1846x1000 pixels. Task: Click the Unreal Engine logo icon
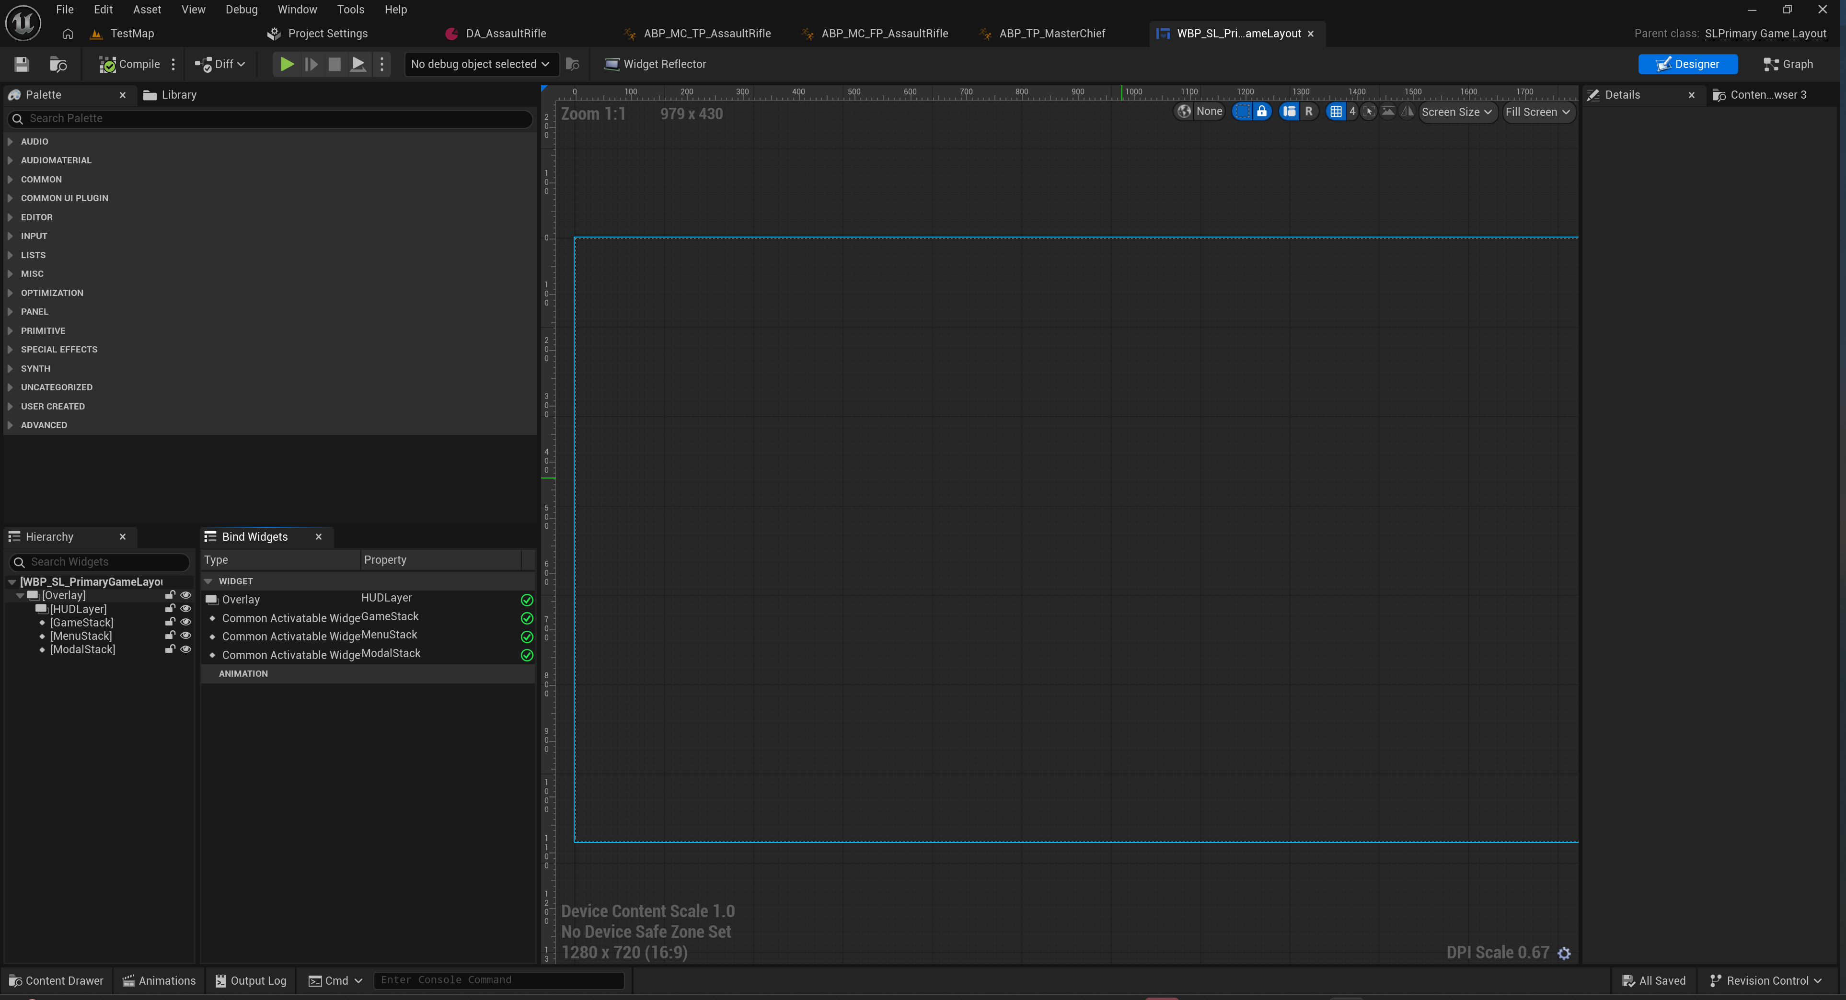click(x=23, y=23)
